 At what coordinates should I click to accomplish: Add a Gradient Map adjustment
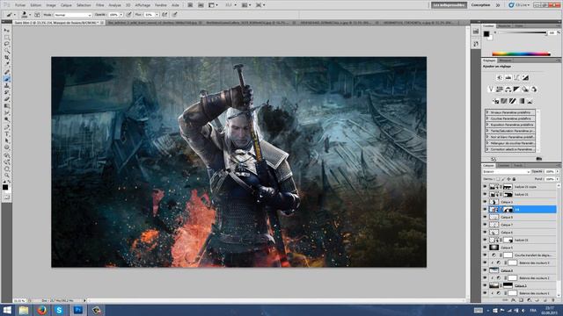point(522,101)
